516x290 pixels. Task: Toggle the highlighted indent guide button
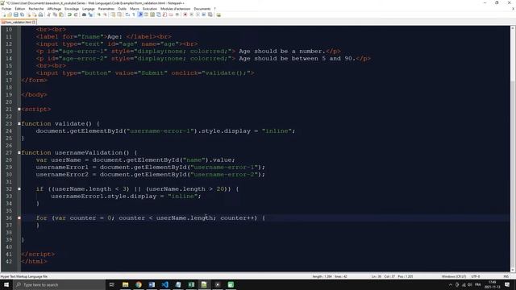[x=139, y=14]
